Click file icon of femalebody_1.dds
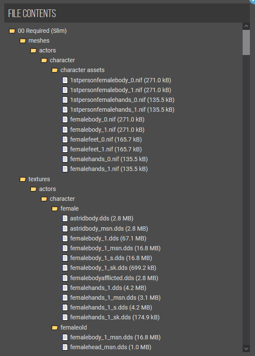Screen dimensions: 255x356 click(x=65, y=238)
